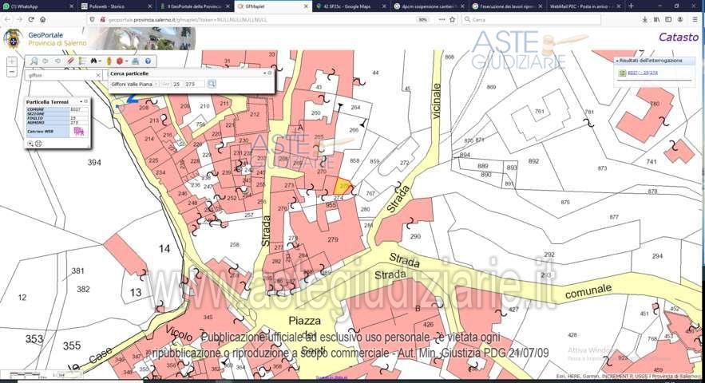Switch to the Google Maps browser tab
The width and height of the screenshot is (705, 383).
pyautogui.click(x=347, y=6)
